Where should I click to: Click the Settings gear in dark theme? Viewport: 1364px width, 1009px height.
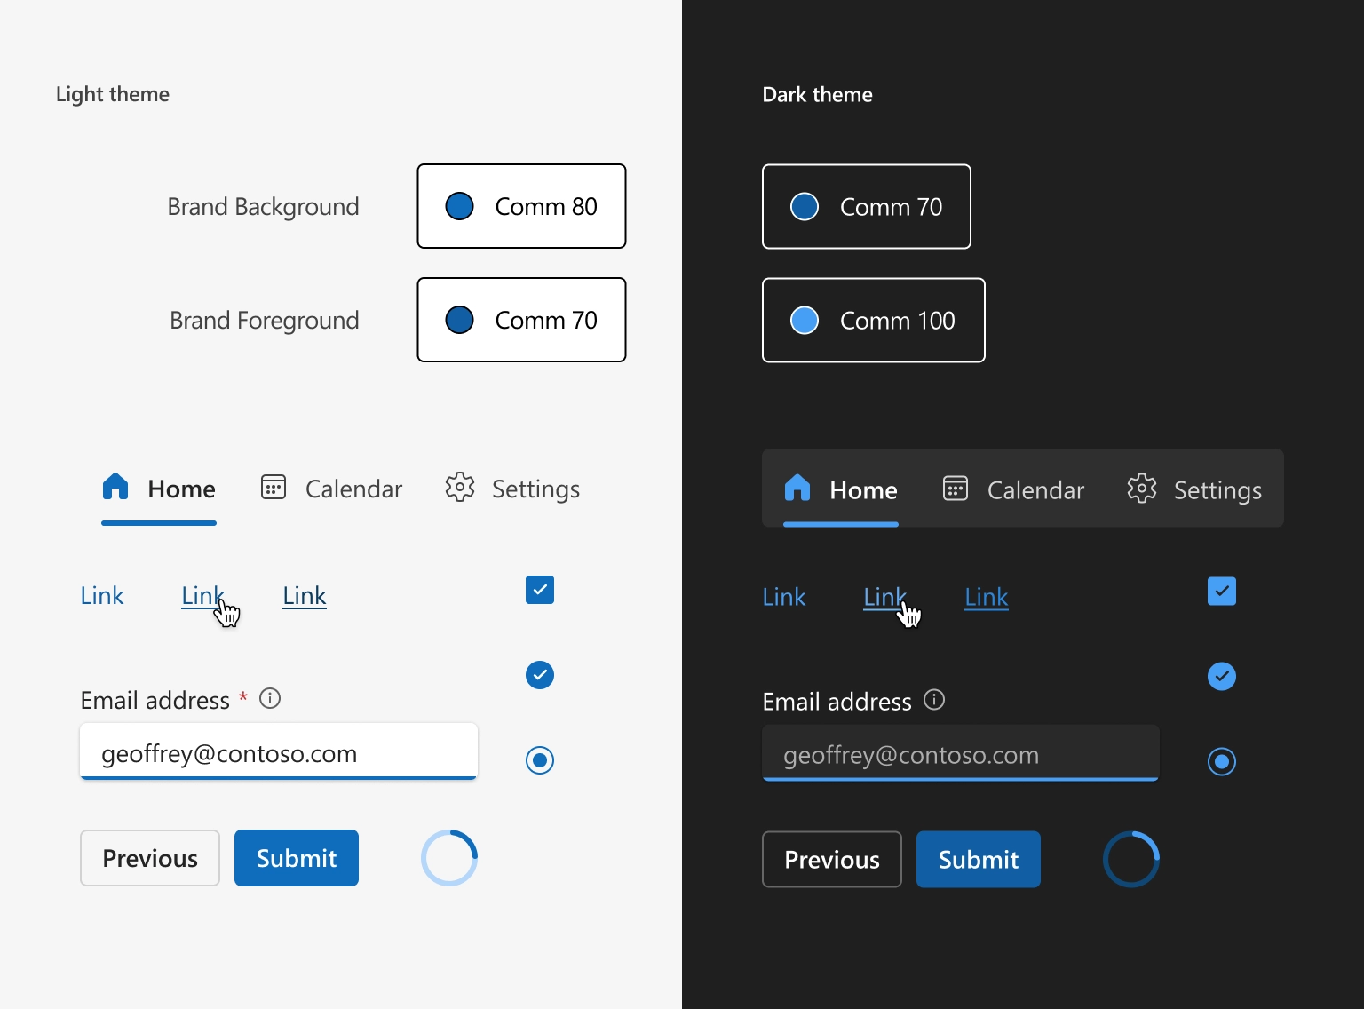(1142, 488)
